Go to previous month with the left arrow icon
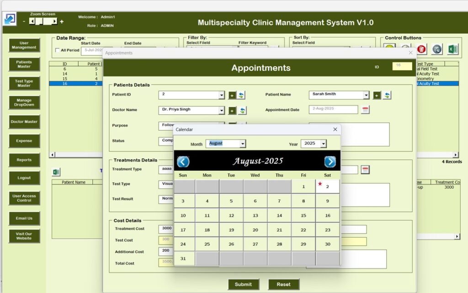The width and height of the screenshot is (468, 293). [x=183, y=162]
